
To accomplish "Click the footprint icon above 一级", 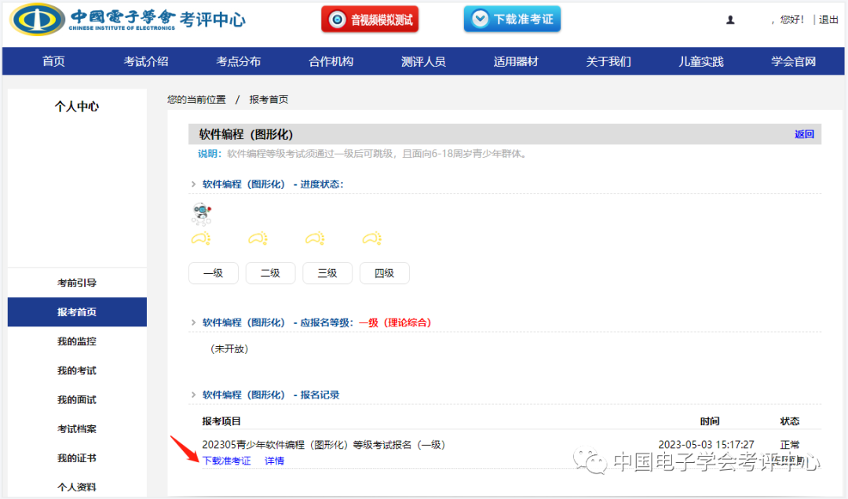I will pyautogui.click(x=201, y=239).
